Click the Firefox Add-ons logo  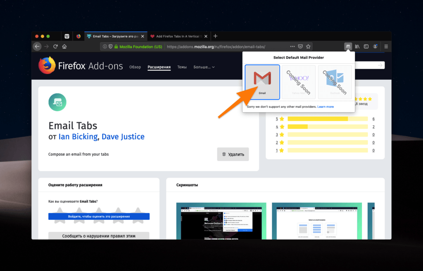(x=81, y=66)
